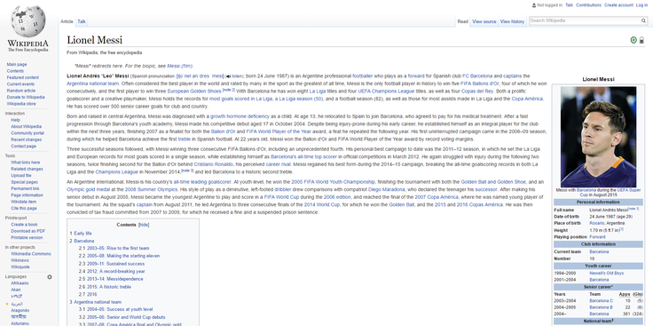This screenshot has height=326, width=653.
Task: Open the View source tab
Action: [x=484, y=21]
